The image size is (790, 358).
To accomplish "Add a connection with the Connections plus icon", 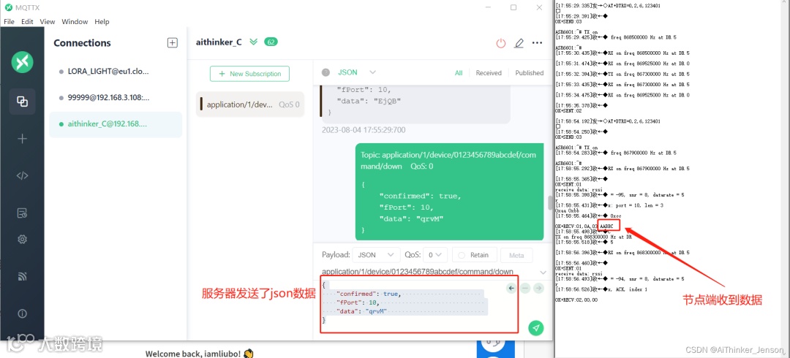I will (x=173, y=43).
